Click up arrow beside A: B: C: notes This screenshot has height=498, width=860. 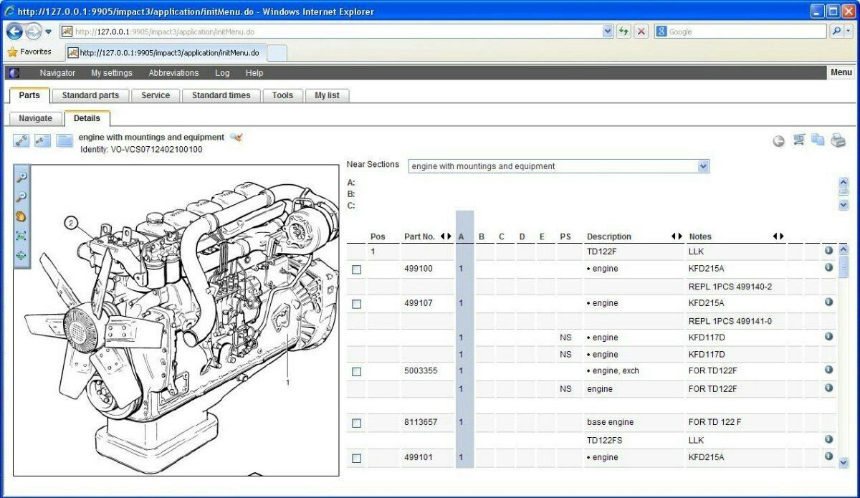[x=844, y=181]
